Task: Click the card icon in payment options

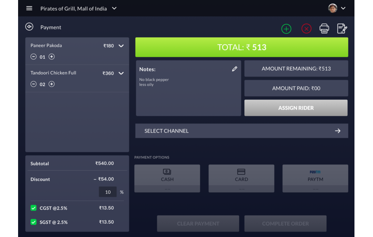Action: coord(241,172)
